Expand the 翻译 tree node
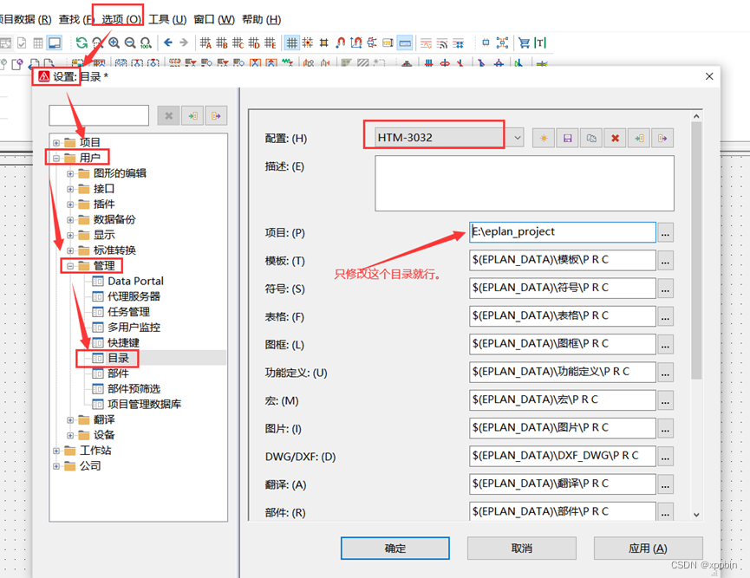This screenshot has height=578, width=750. (71, 419)
